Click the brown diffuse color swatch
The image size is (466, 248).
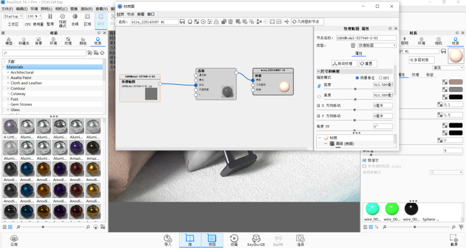456,82
